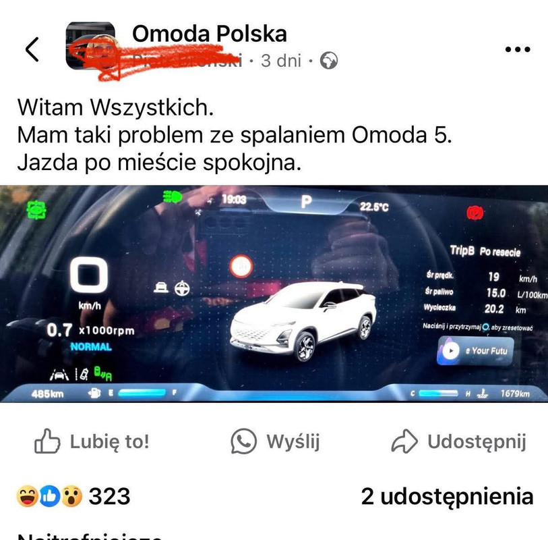The image size is (548, 540).
Task: Open the dashboard photo in the post
Action: pyautogui.click(x=274, y=294)
